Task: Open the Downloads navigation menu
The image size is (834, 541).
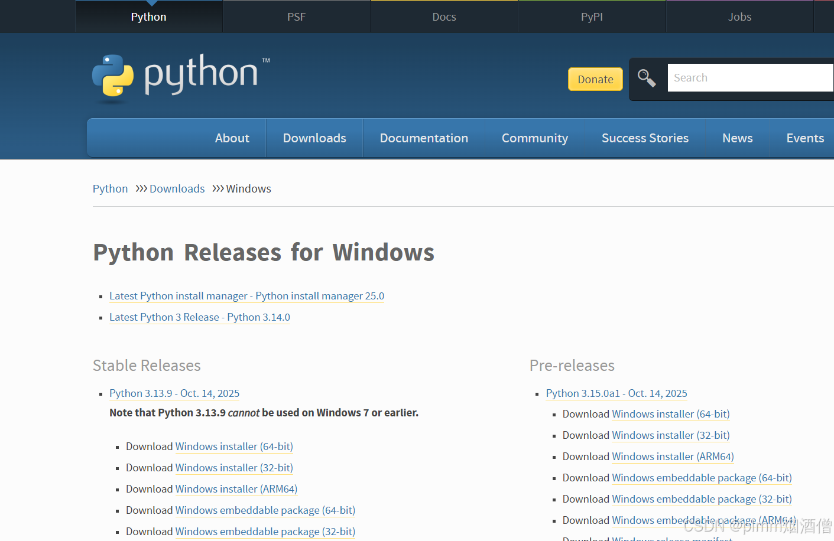Action: (314, 138)
